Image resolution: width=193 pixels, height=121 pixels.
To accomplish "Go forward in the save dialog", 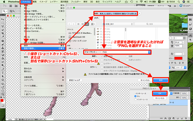I will [73, 24].
